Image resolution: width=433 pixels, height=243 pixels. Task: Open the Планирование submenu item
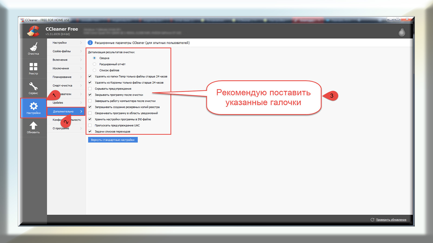[66, 77]
